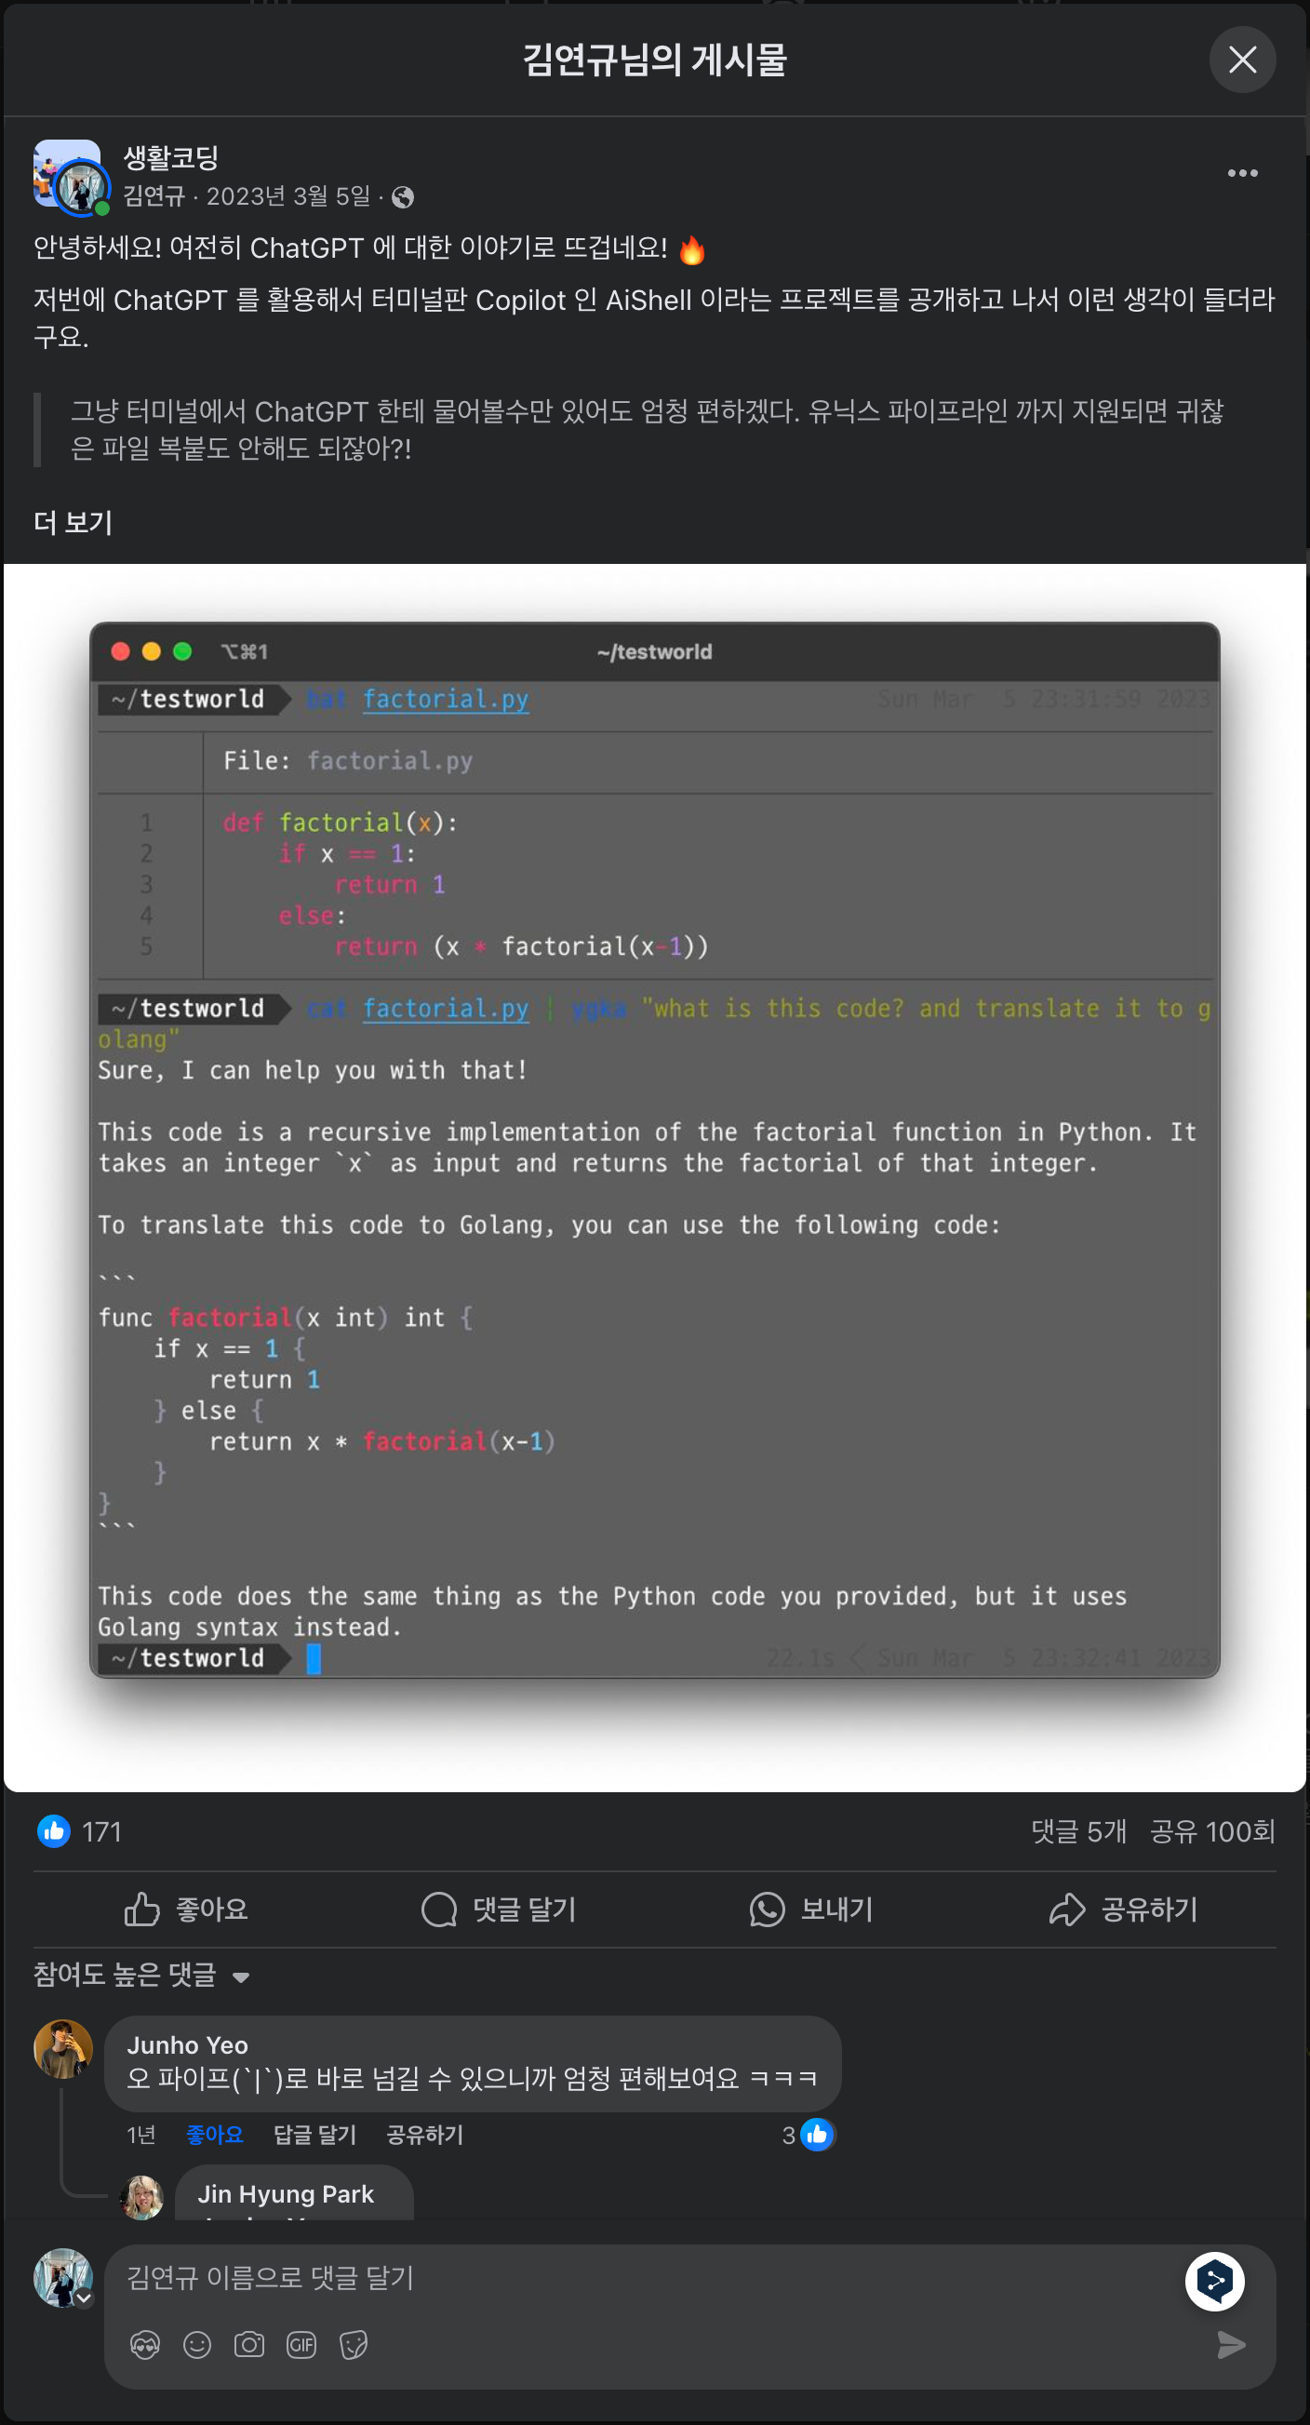This screenshot has height=2425, width=1310.
Task: Insert an avatar sticker in the comment
Action: pos(145,2345)
